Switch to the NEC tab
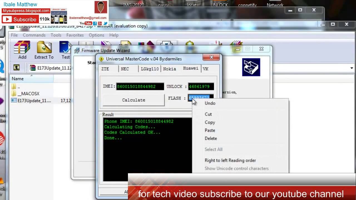This screenshot has height=200, width=356. (125, 69)
